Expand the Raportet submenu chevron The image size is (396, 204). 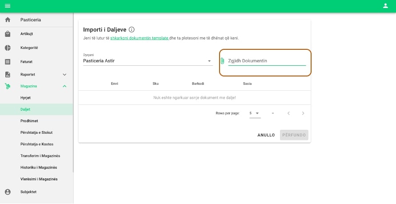click(x=64, y=75)
